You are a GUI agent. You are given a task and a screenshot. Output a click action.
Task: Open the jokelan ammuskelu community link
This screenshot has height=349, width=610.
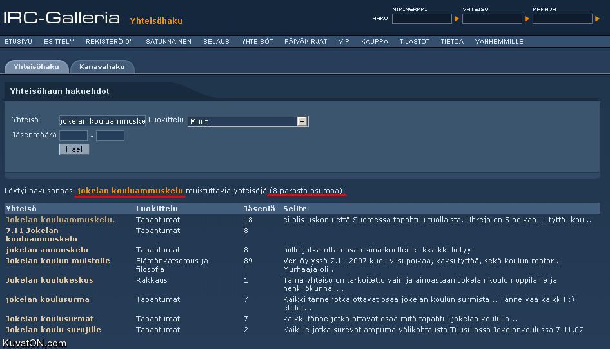pos(47,250)
